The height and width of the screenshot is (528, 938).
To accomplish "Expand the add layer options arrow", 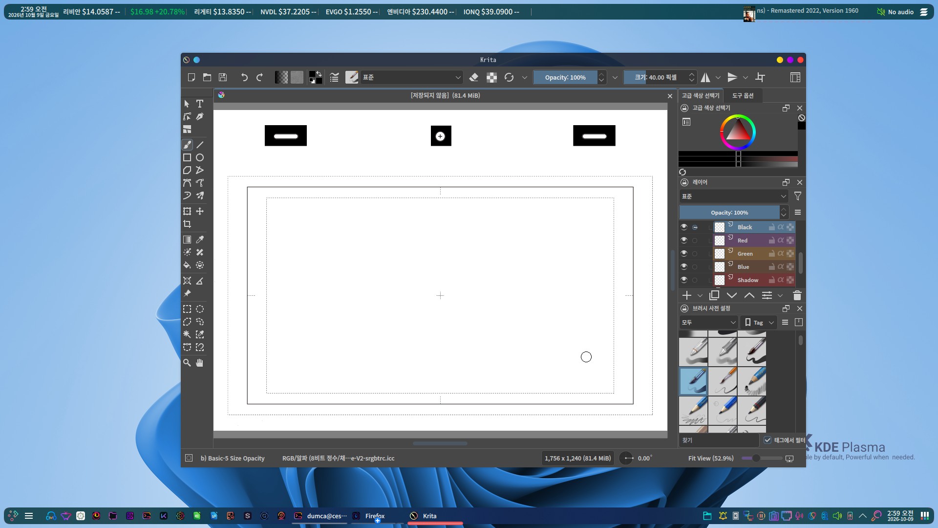I will (700, 295).
